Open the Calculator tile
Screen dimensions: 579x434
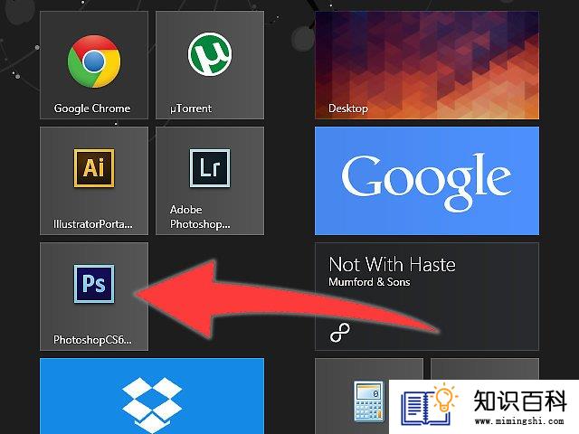click(369, 396)
